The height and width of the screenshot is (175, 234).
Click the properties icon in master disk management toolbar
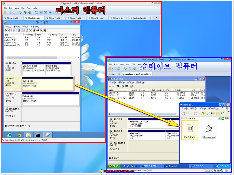(x=34, y=31)
